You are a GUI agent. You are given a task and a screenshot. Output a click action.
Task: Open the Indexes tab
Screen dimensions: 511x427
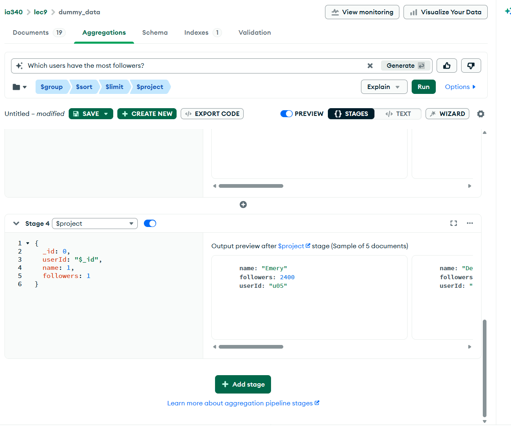click(x=203, y=33)
